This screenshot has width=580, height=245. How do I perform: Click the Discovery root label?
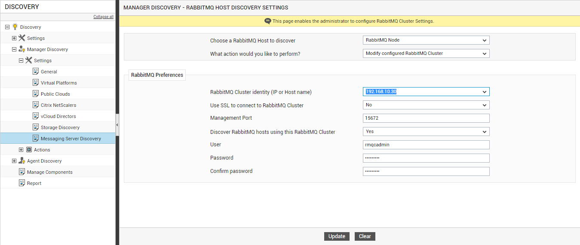[x=31, y=27]
